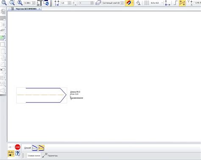Expand the cursor step 1.0 dropdown

pyautogui.click(x=69, y=3)
